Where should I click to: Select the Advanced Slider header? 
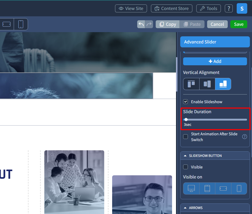(215, 42)
